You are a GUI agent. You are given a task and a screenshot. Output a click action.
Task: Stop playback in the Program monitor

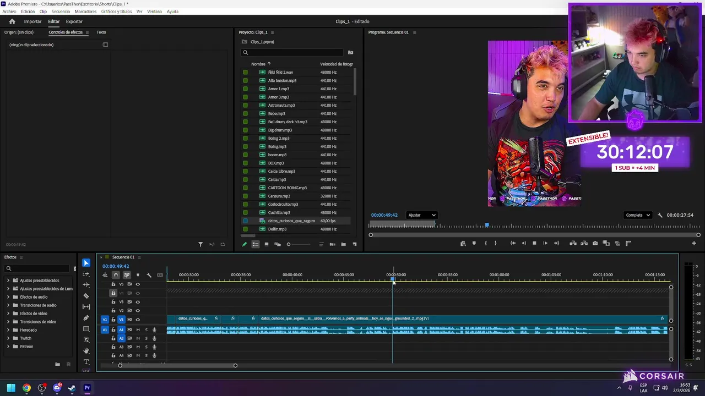tap(534, 243)
